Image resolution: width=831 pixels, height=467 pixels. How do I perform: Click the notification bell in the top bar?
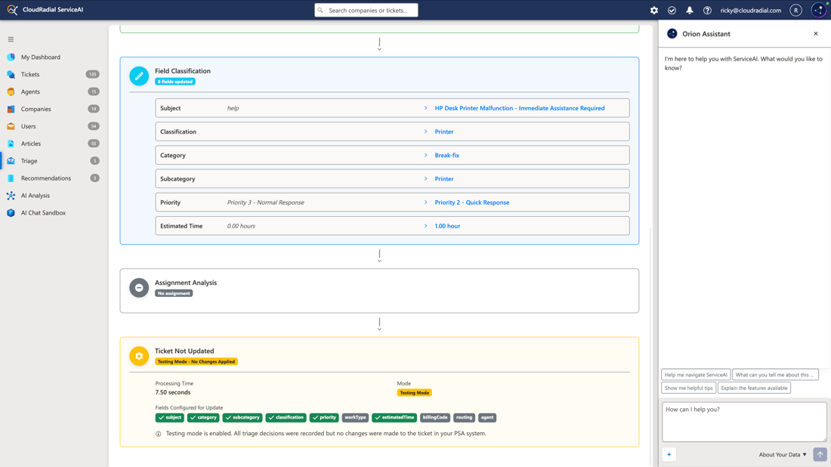[690, 10]
